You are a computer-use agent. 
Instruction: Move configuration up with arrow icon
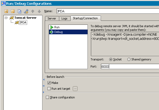coord(33,11)
